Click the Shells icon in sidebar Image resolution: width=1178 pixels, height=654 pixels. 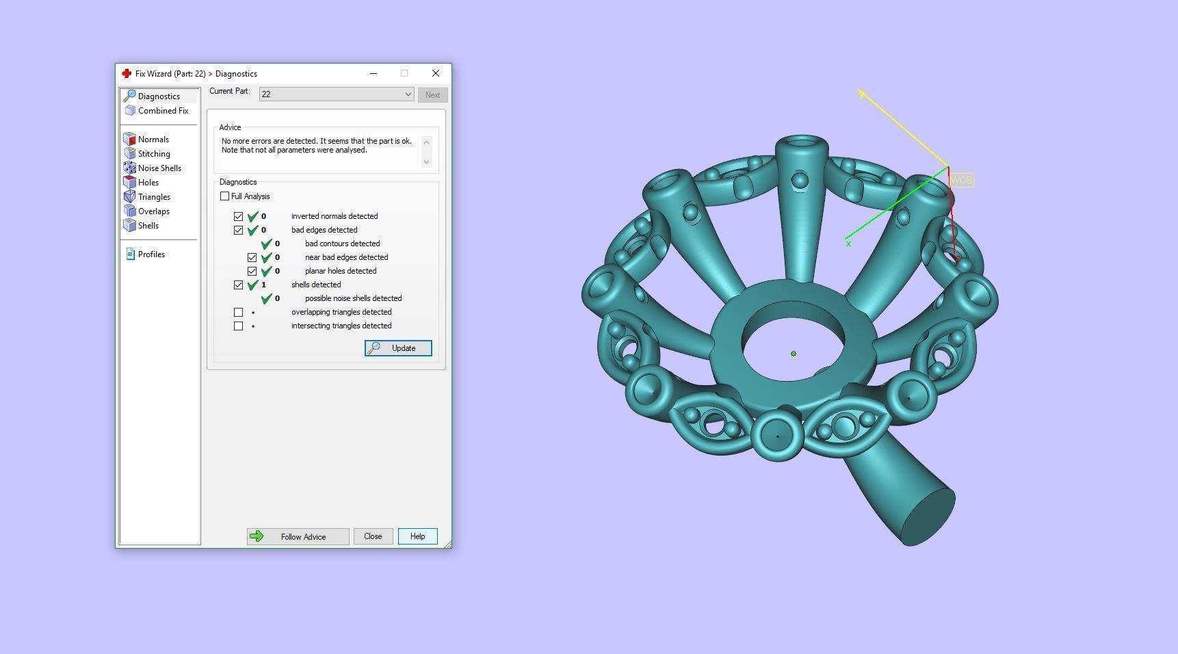click(x=130, y=225)
